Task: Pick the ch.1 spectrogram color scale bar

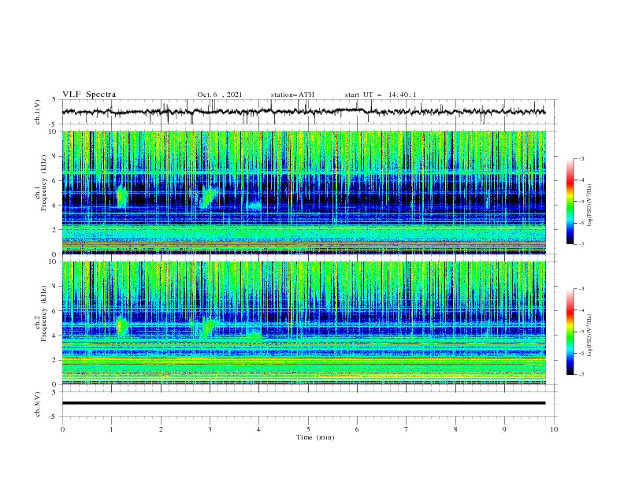Action: tap(570, 201)
